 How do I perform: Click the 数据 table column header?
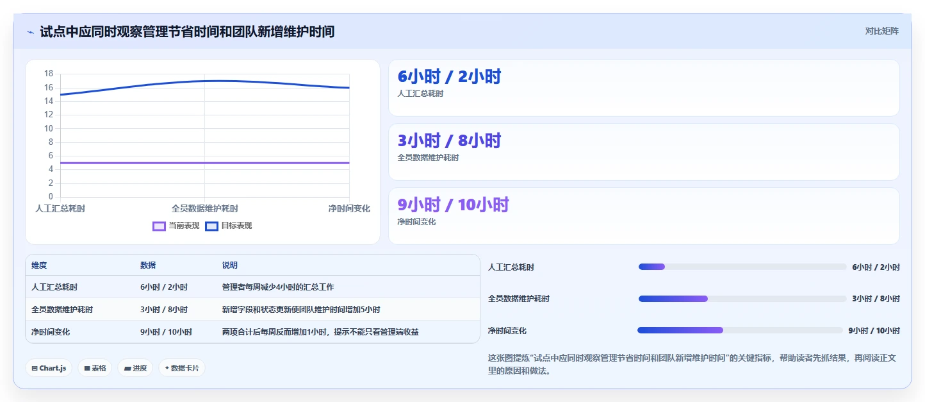click(148, 265)
